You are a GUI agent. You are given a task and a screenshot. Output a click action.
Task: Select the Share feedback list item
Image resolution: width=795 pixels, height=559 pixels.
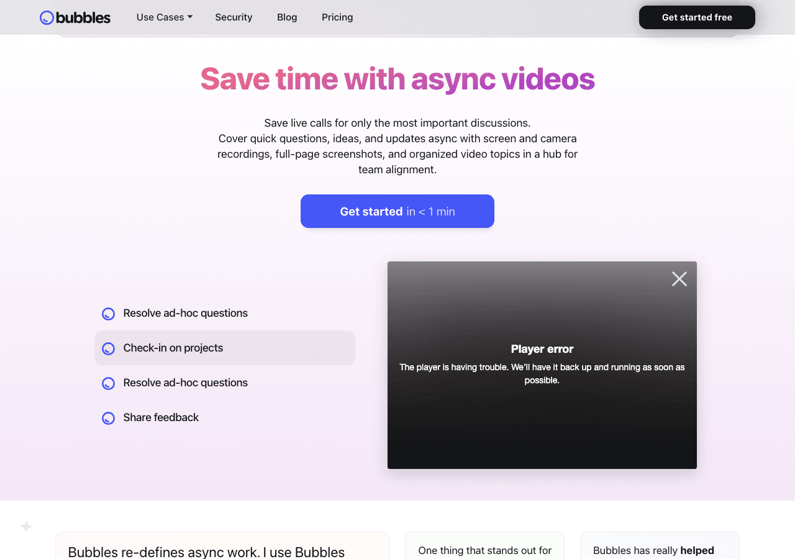pos(225,417)
